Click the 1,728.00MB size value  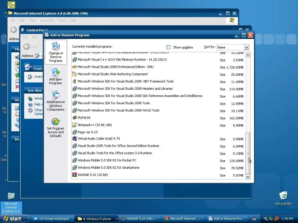pos(235,67)
